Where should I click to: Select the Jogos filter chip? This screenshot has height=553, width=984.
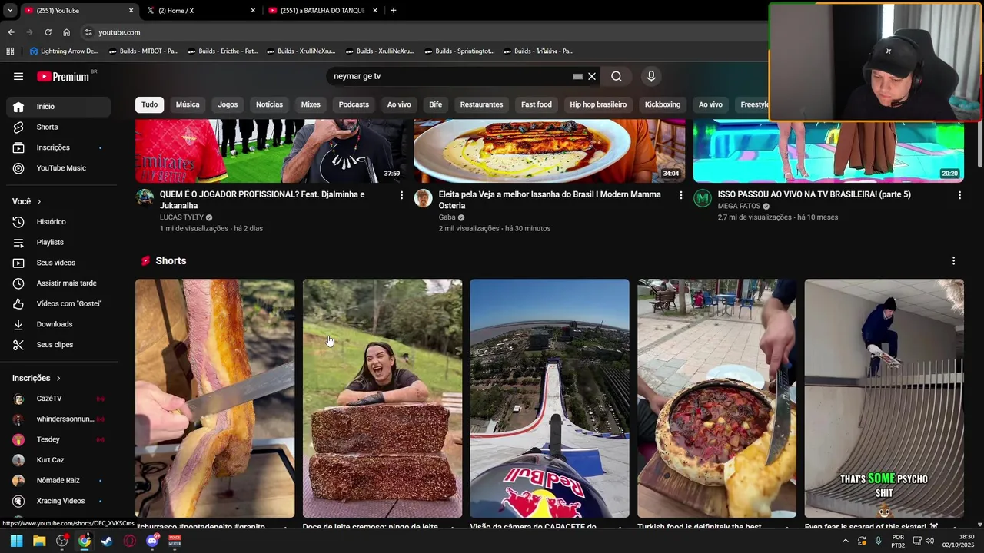point(228,104)
